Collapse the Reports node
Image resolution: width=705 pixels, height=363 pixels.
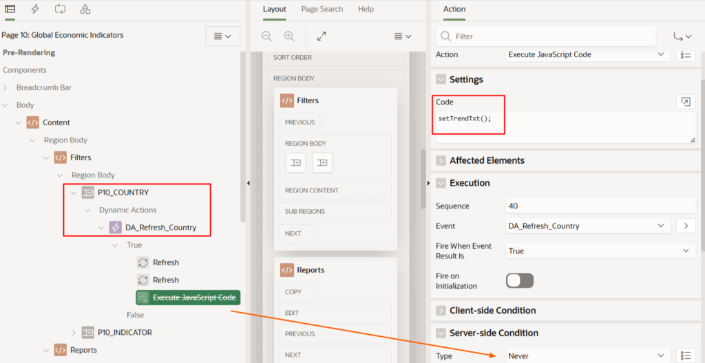click(46, 350)
